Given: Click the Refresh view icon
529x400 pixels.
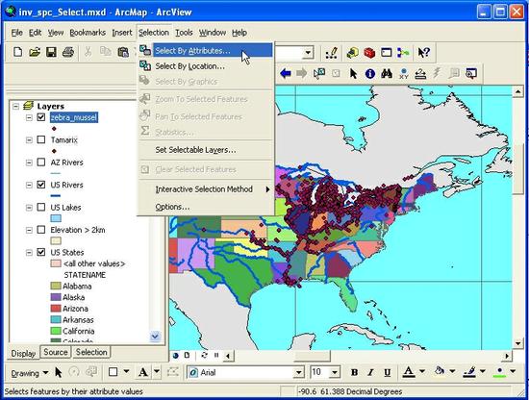Looking at the screenshot, I should pos(204,355).
